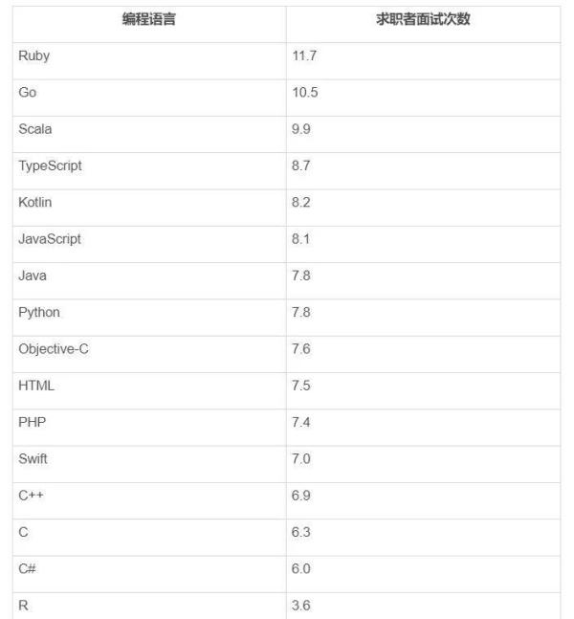The height and width of the screenshot is (619, 574).
Task: Click the PHP language cell
Action: click(x=33, y=422)
